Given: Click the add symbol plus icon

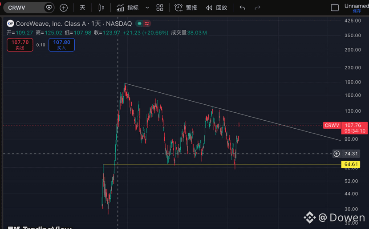Looking at the screenshot, I should (64, 8).
